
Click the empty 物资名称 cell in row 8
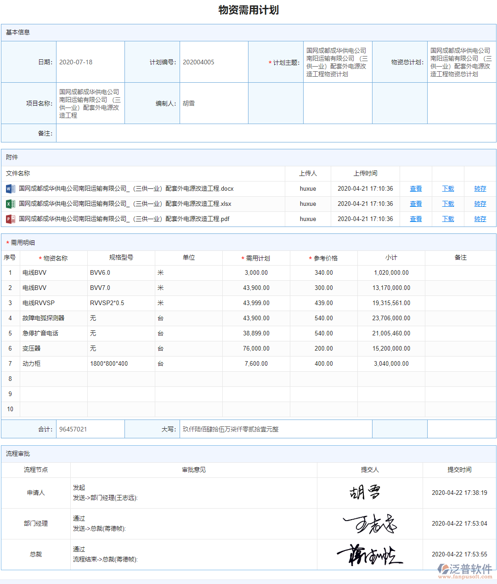pyautogui.click(x=53, y=379)
